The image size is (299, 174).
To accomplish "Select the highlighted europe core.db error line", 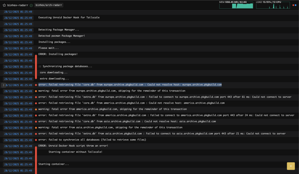I will (130, 85).
